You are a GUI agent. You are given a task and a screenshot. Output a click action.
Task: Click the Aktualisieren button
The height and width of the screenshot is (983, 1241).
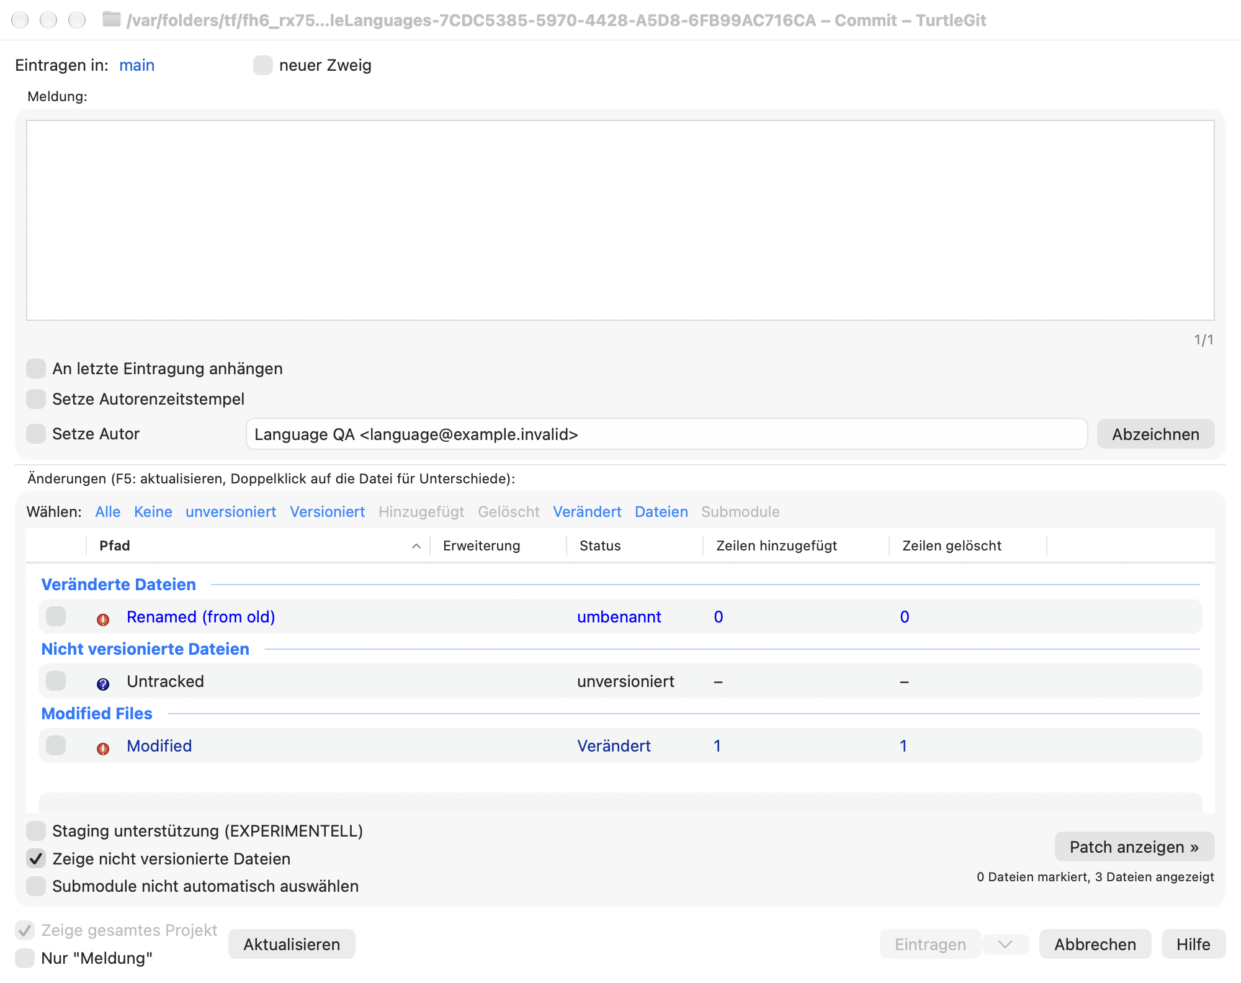tap(292, 945)
